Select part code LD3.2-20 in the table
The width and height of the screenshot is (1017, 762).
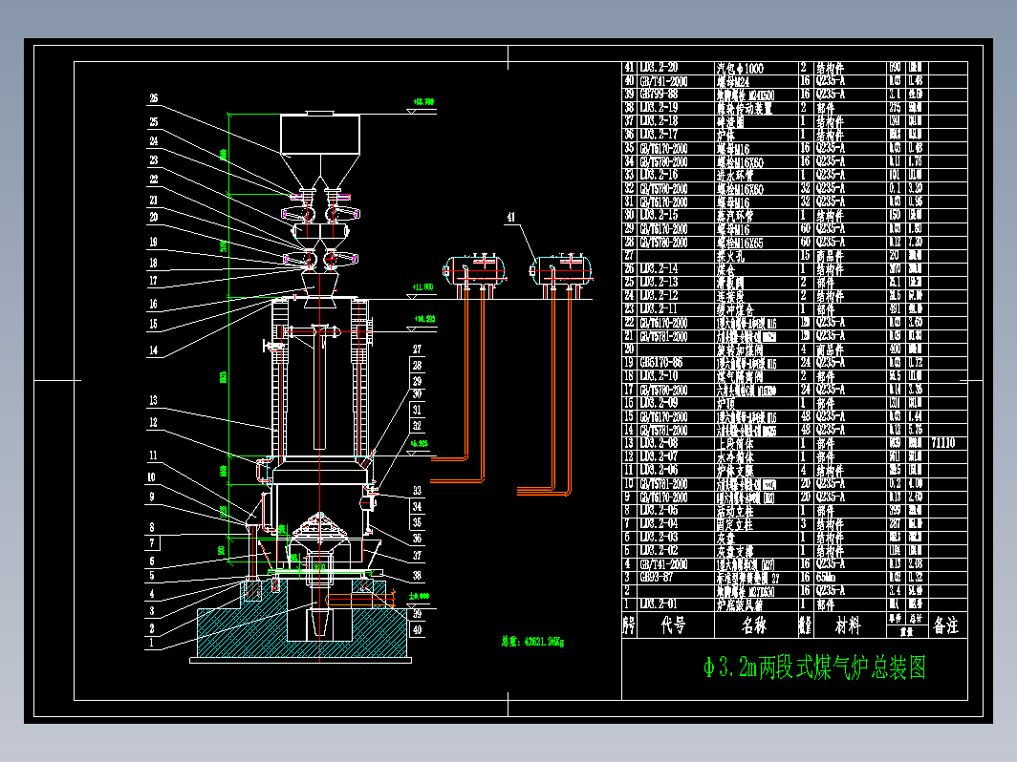659,68
